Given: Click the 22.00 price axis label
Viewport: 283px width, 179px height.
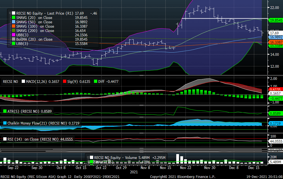Looking at the screenshot, I should pyautogui.click(x=275, y=8).
